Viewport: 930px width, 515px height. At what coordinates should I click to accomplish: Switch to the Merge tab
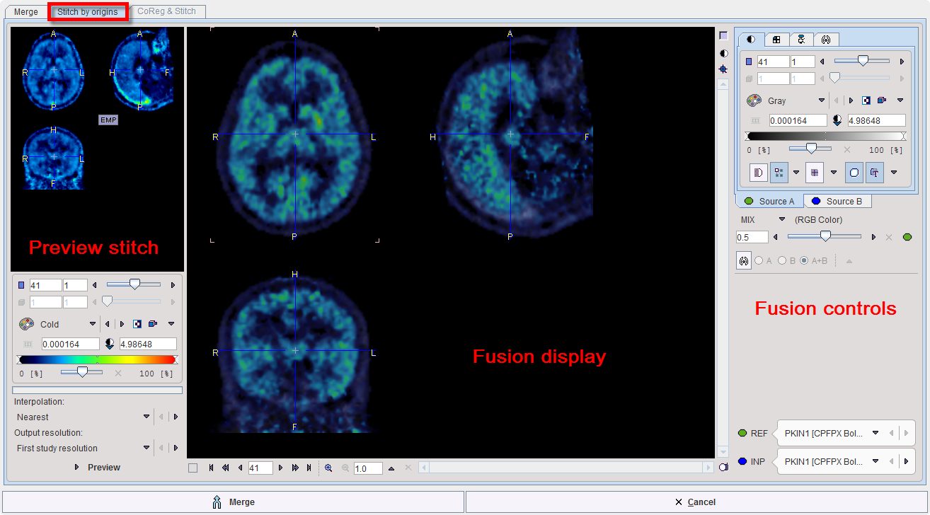click(x=27, y=12)
